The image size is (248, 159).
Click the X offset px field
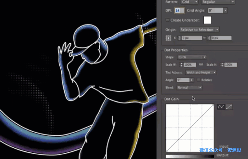point(192,38)
